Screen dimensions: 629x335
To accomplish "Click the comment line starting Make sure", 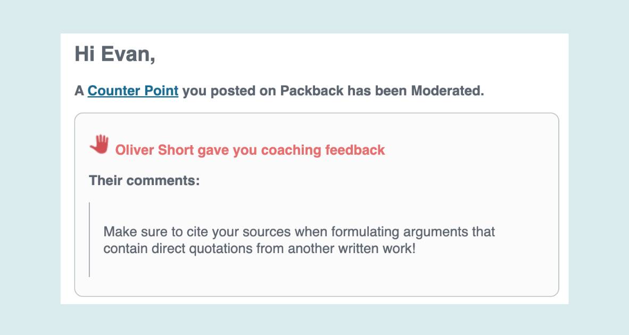I will coord(299,232).
